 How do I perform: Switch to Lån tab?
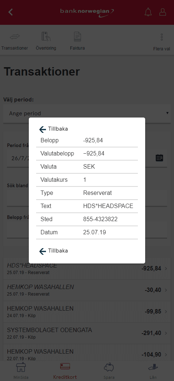point(153,371)
